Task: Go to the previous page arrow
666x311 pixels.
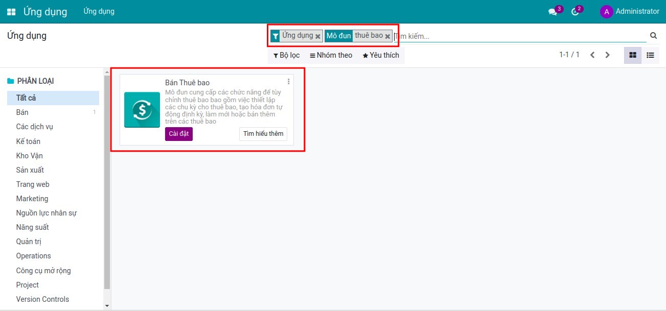Action: tap(592, 55)
